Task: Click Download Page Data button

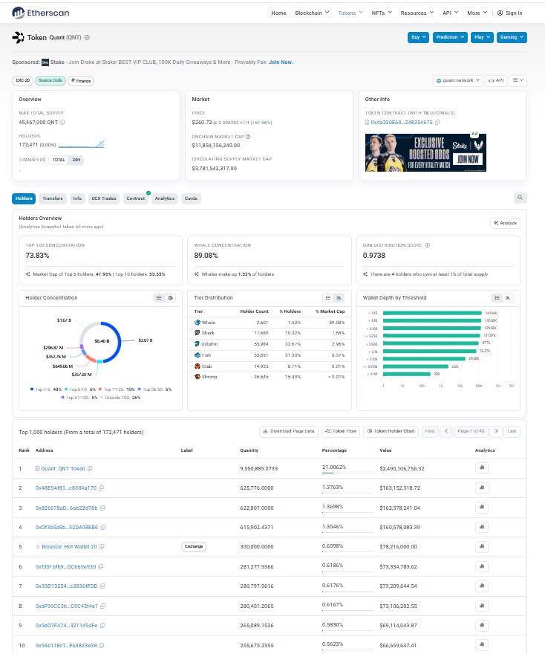Action: coord(288,431)
